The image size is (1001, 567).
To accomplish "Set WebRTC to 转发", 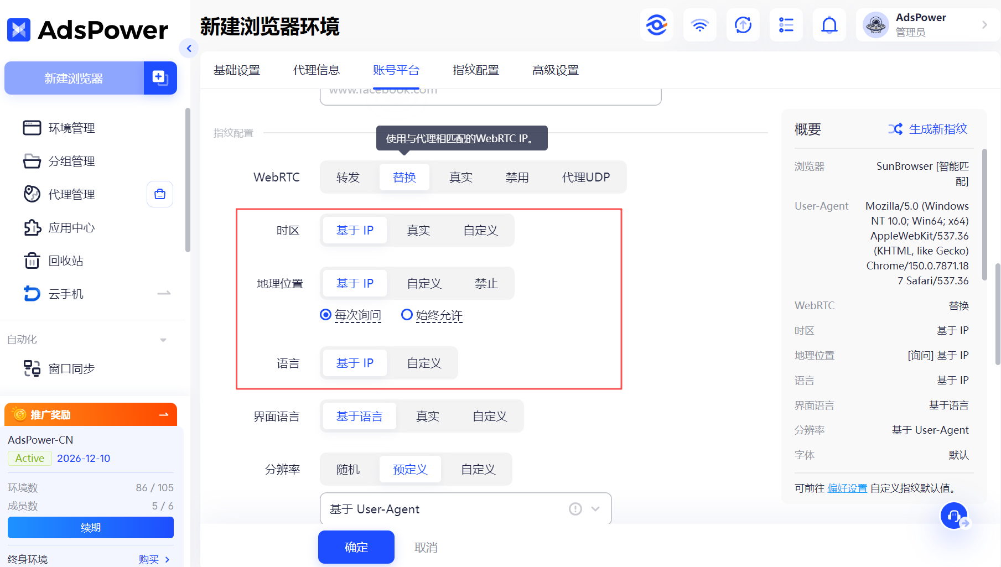I will [348, 177].
